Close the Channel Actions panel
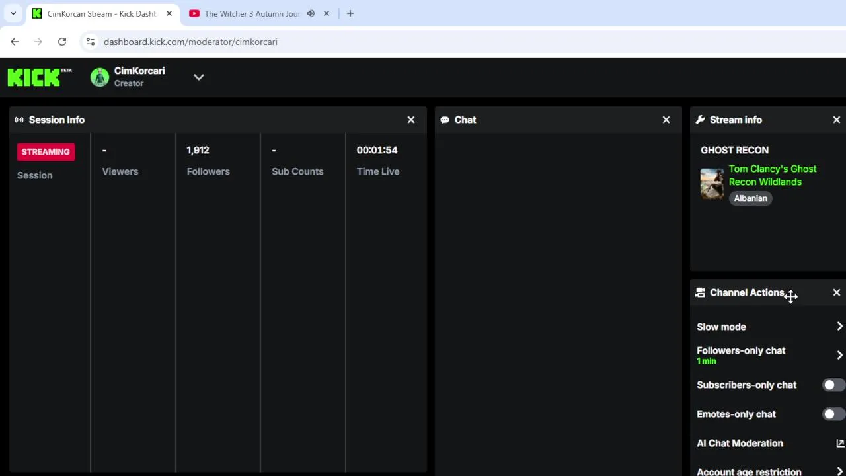The image size is (846, 476). pos(837,292)
